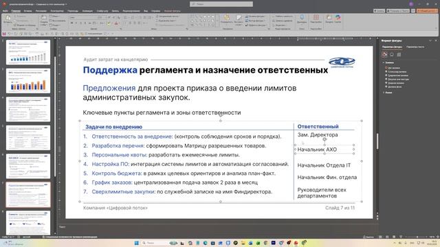
Task: Click Arrange (Упорядочить) icon
Action: pyautogui.click(x=226, y=20)
